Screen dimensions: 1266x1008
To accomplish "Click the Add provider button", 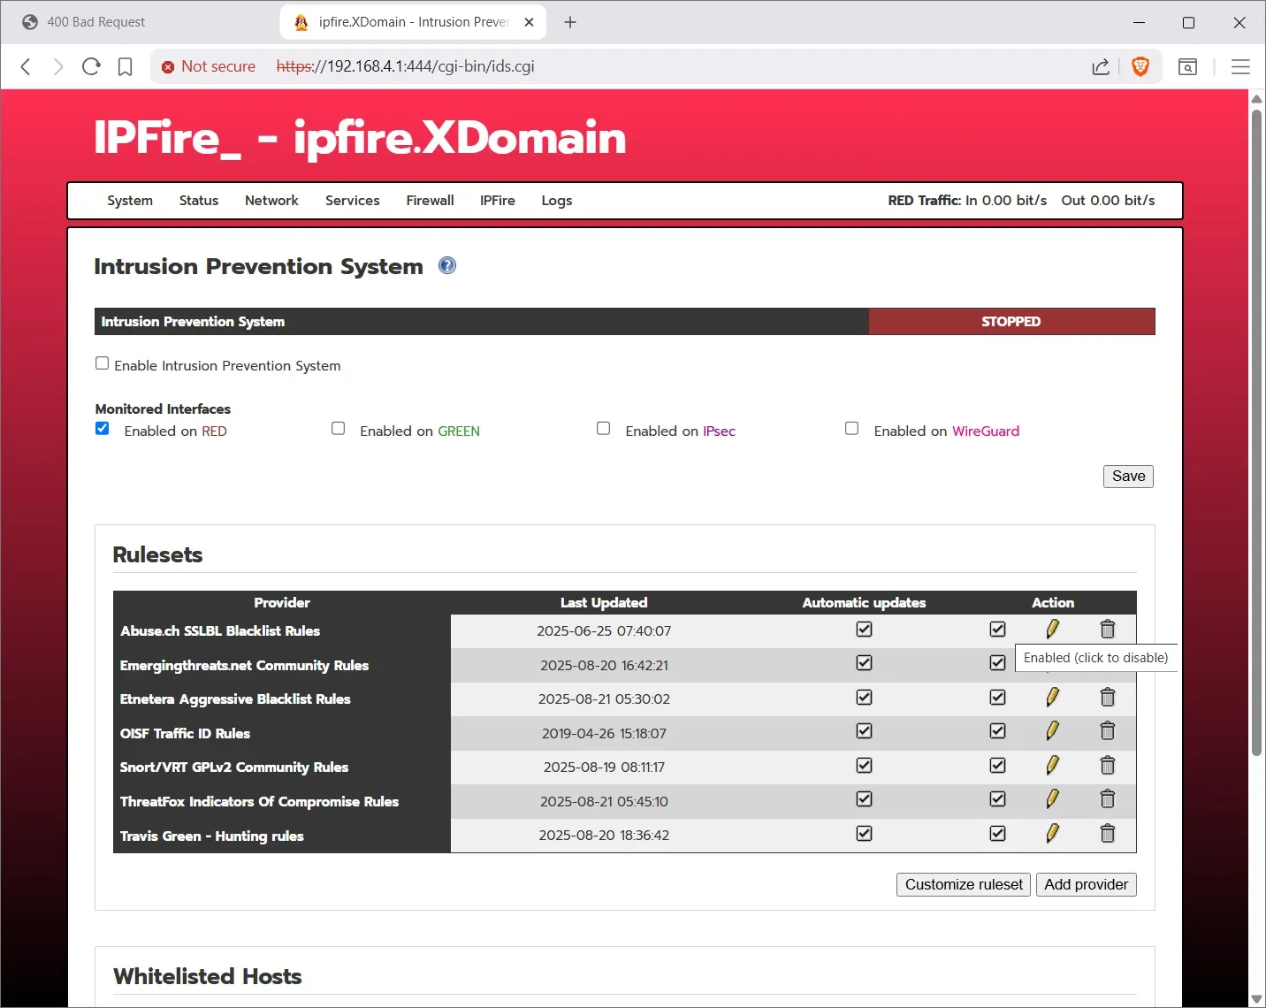I will point(1086,885).
